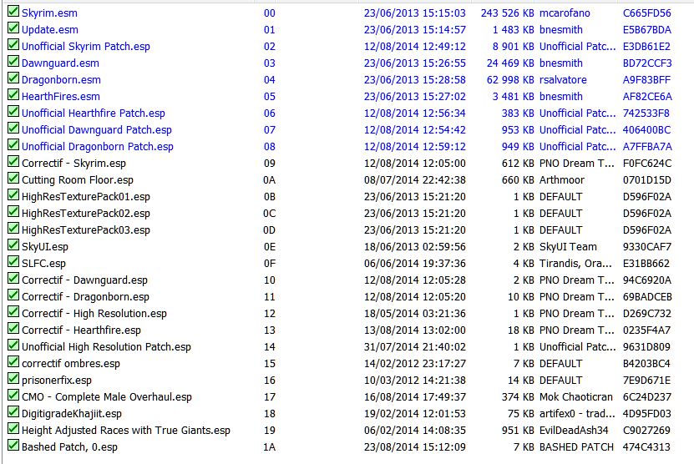Disable DigitigradeKhajiit.esp checkbox
The height and width of the screenshot is (464, 694).
point(13,412)
